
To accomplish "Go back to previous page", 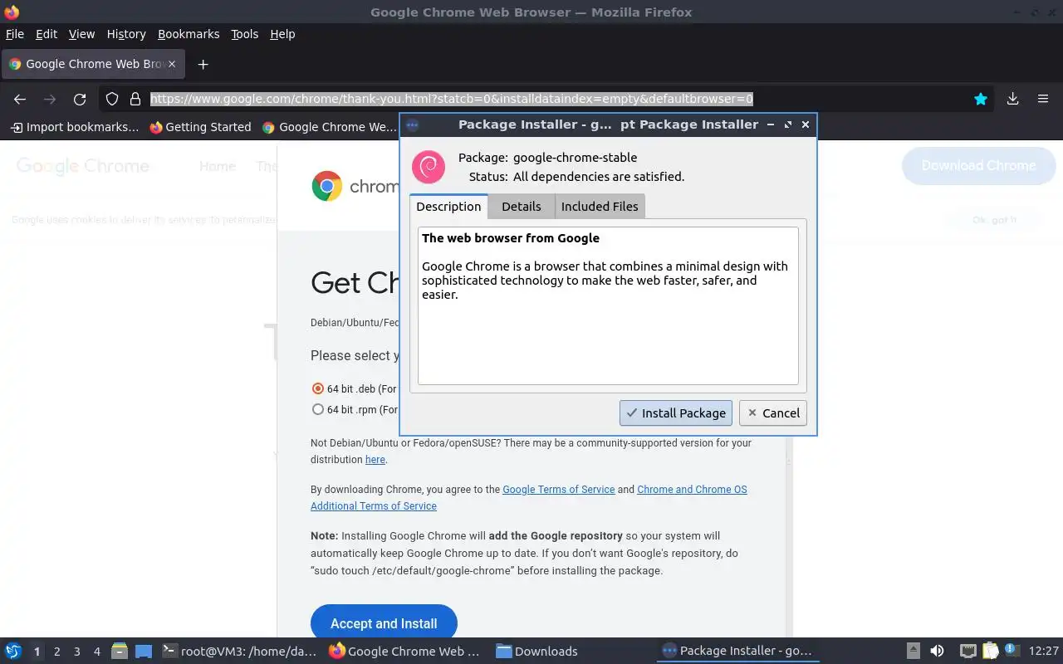I will click(x=20, y=99).
